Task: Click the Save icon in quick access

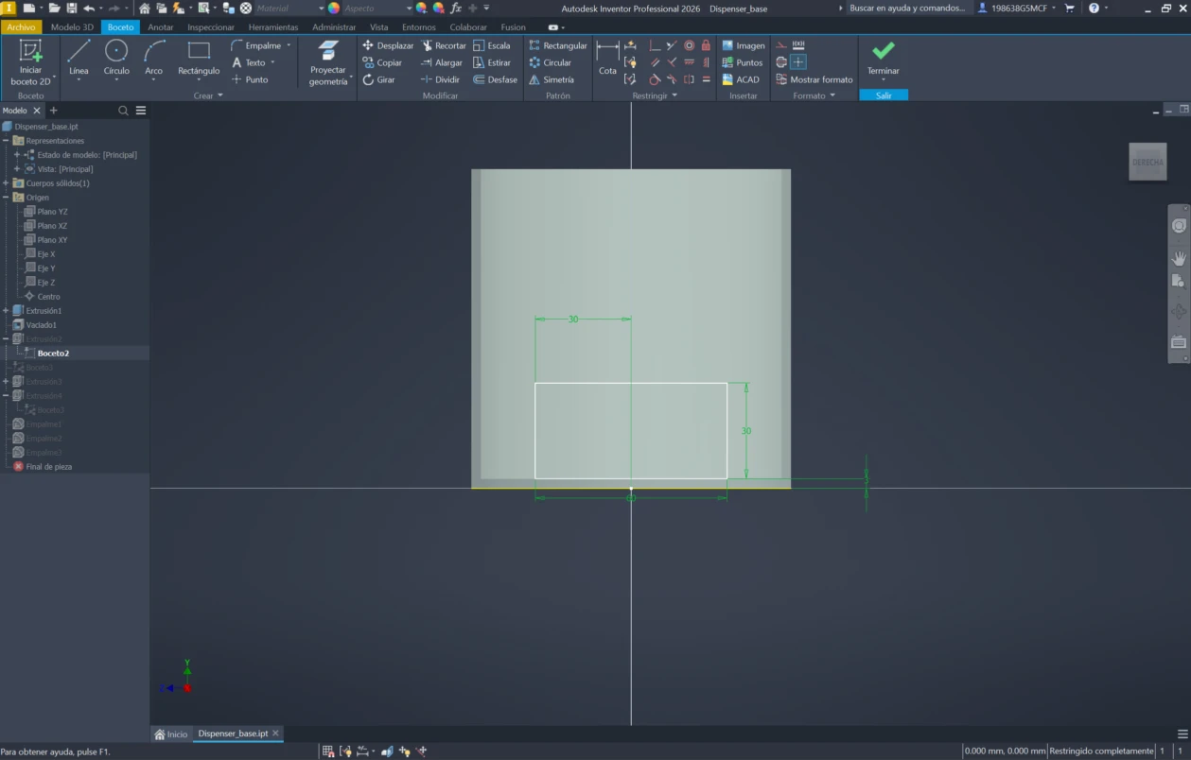Action: pyautogui.click(x=71, y=8)
